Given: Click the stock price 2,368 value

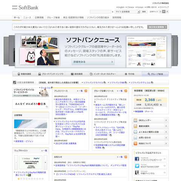Looking at the screenshot, I should [150, 100].
